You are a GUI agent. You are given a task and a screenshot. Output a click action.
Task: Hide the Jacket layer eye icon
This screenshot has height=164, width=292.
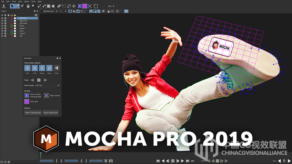[2, 28]
